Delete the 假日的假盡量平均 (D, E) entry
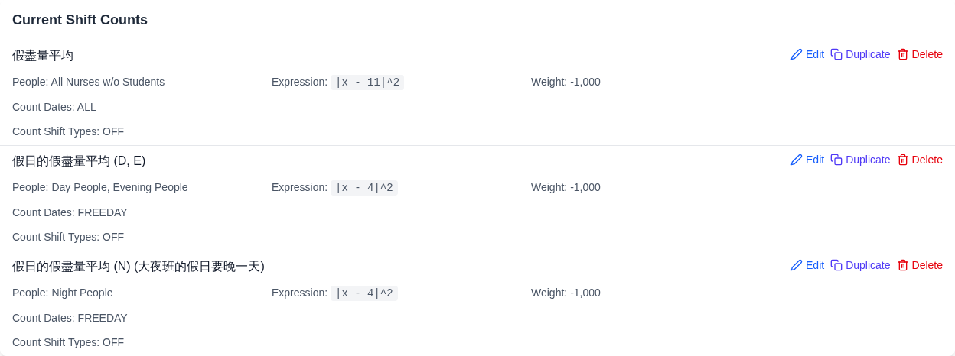The width and height of the screenshot is (955, 356). click(x=920, y=160)
